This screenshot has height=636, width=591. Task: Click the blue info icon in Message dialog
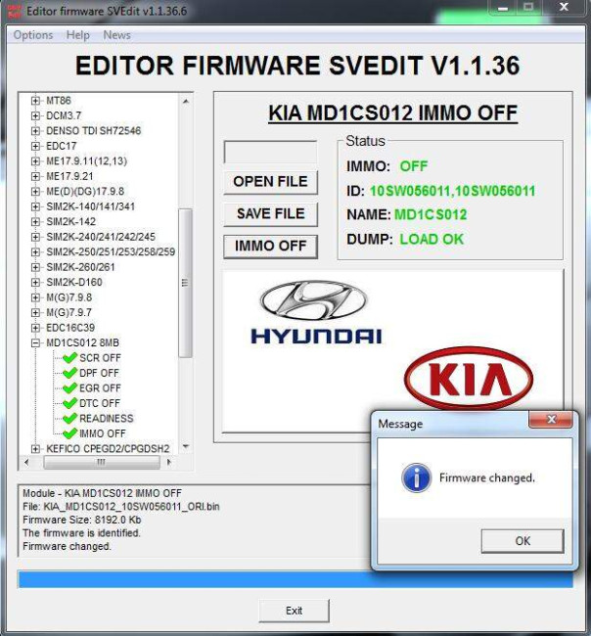[x=416, y=477]
